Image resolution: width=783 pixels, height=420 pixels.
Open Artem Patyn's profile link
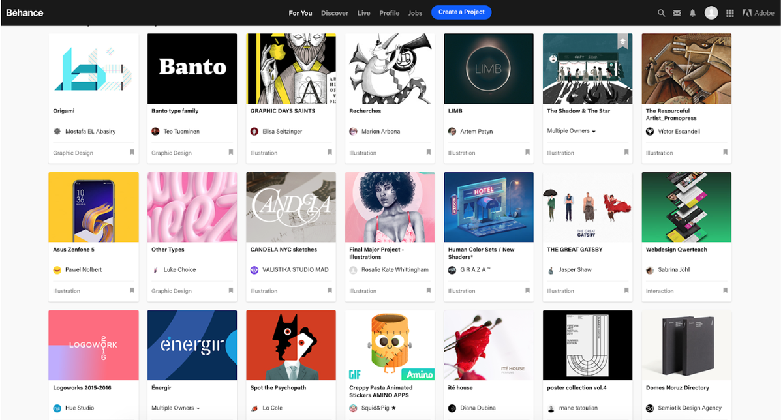click(x=476, y=132)
